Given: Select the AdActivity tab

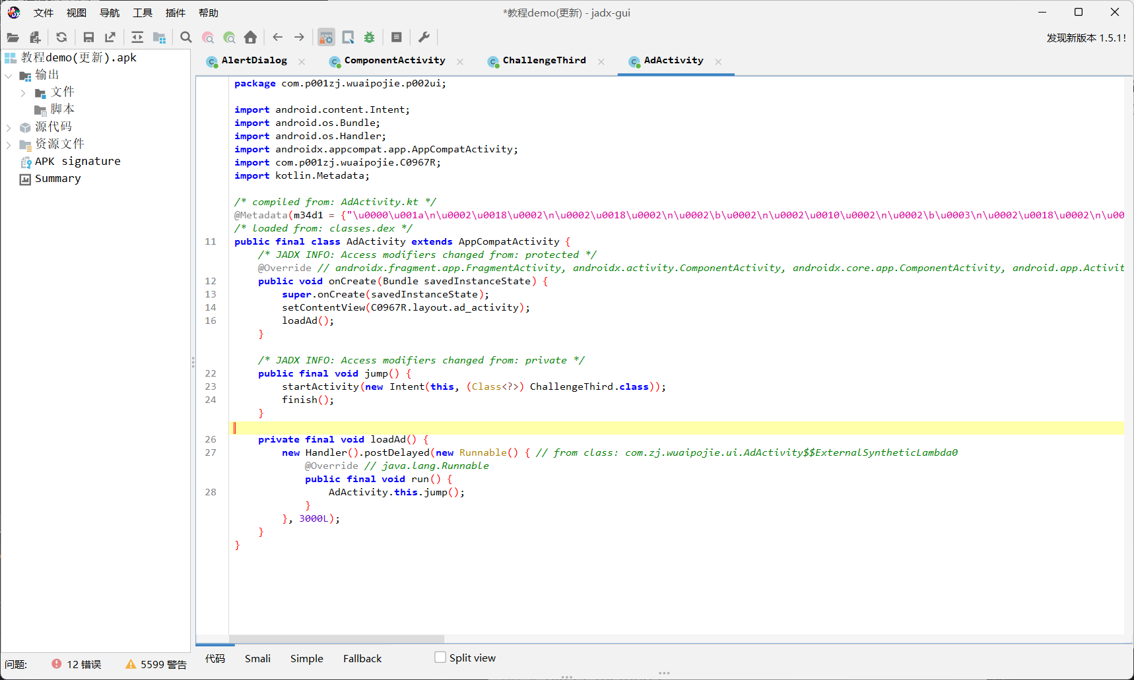Looking at the screenshot, I should click(x=673, y=61).
